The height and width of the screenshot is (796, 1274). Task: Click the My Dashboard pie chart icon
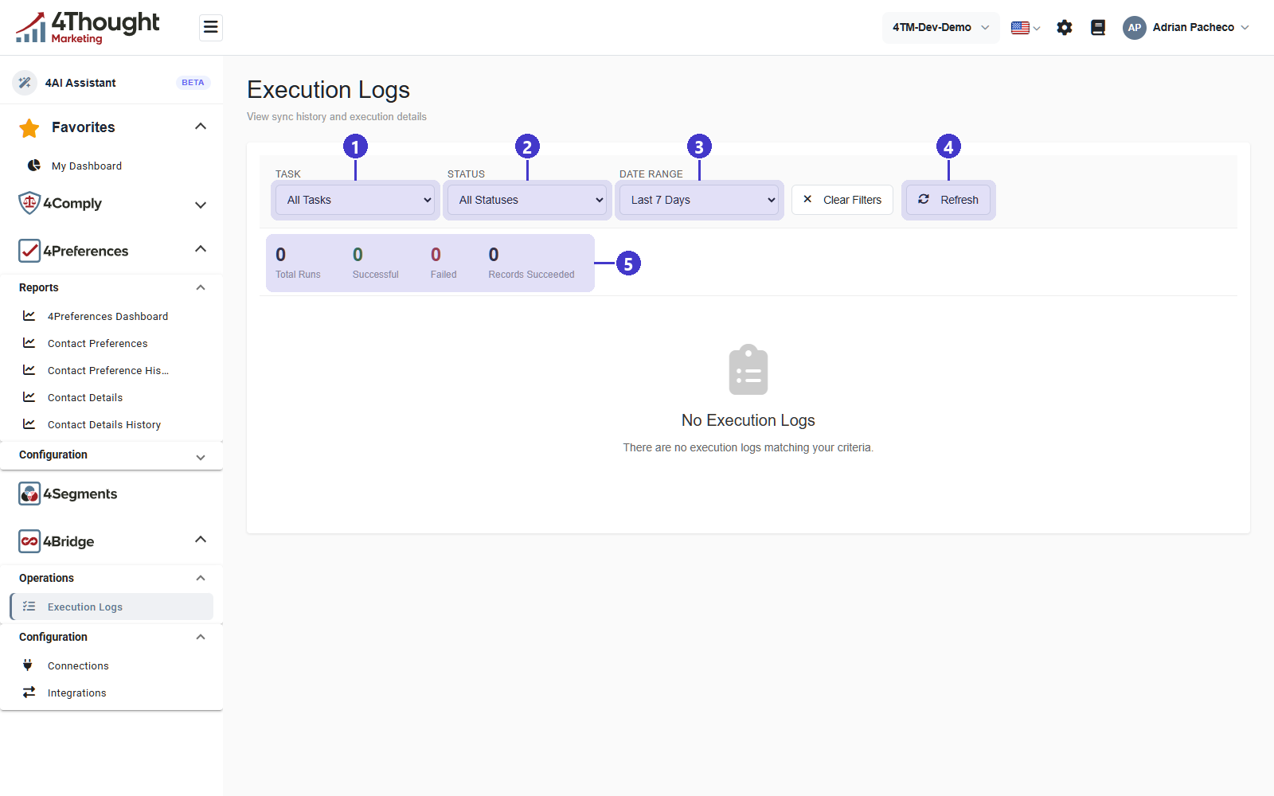click(34, 166)
